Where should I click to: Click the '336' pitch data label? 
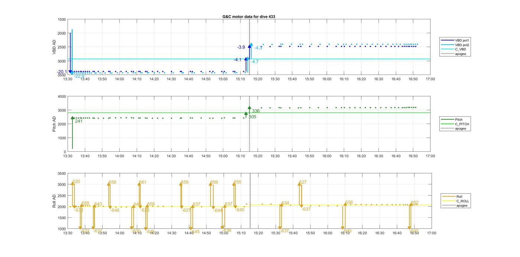(x=256, y=111)
